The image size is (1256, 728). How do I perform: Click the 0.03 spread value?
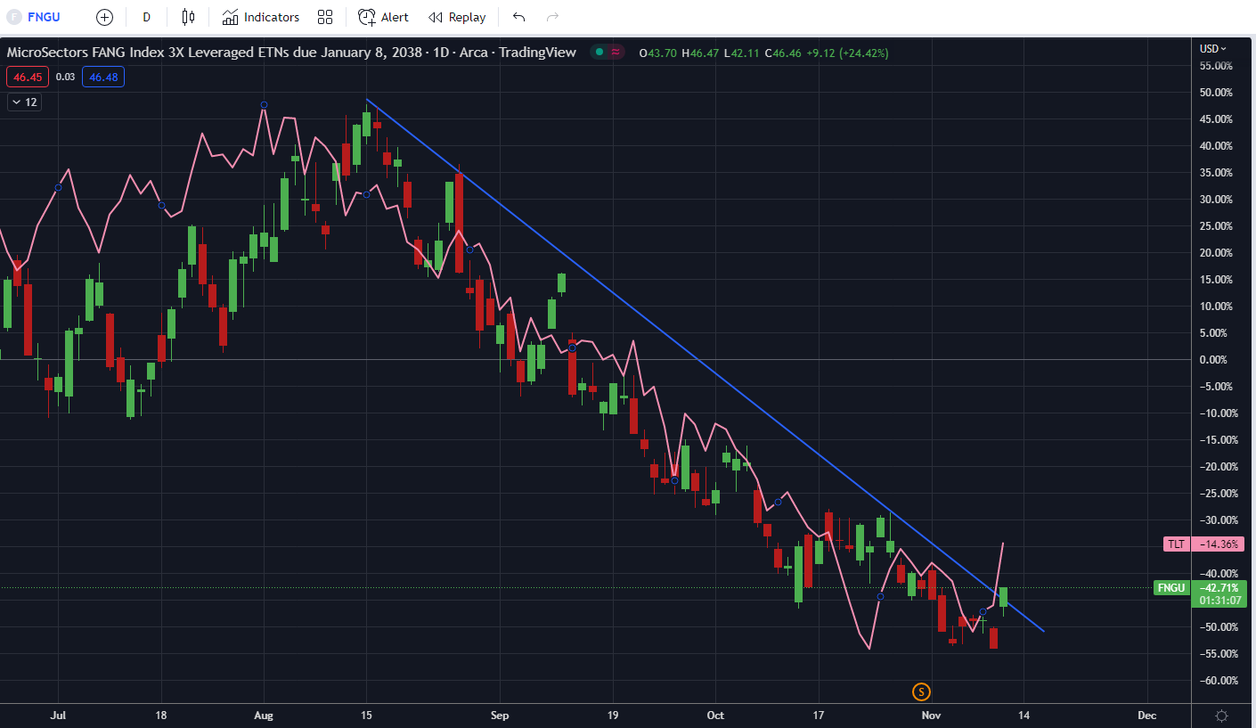[65, 77]
